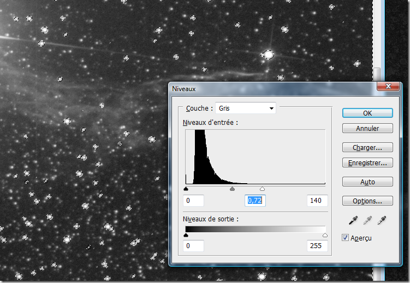Click the highlight input field showing 140

click(317, 201)
